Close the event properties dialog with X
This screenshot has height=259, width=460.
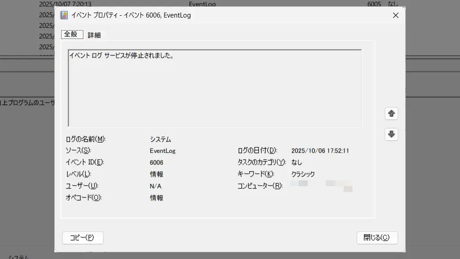point(395,15)
